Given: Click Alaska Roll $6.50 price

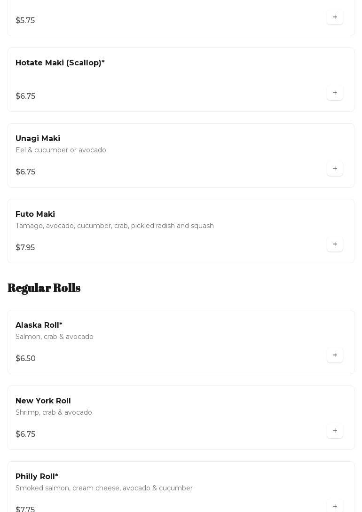Looking at the screenshot, I should pyautogui.click(x=26, y=359).
